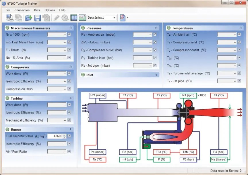Screen dimensions: 248x175
Task: Click the N1 (rpm) diagram label
Action: pos(188,95)
